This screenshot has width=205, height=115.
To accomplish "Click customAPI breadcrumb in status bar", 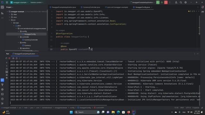I will click(x=99, y=108).
